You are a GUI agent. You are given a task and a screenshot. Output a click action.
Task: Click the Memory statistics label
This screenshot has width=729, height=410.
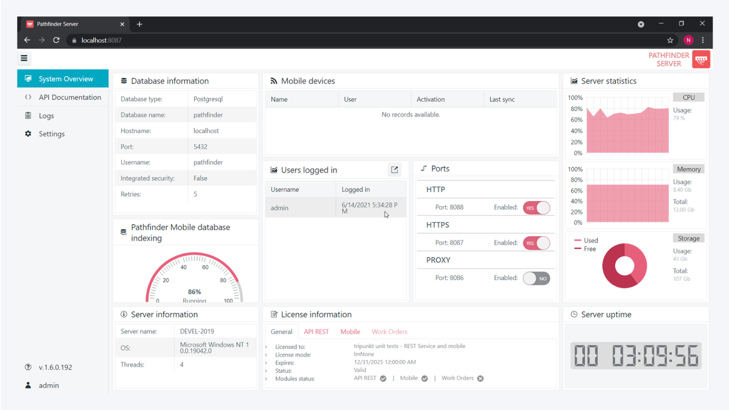click(688, 169)
